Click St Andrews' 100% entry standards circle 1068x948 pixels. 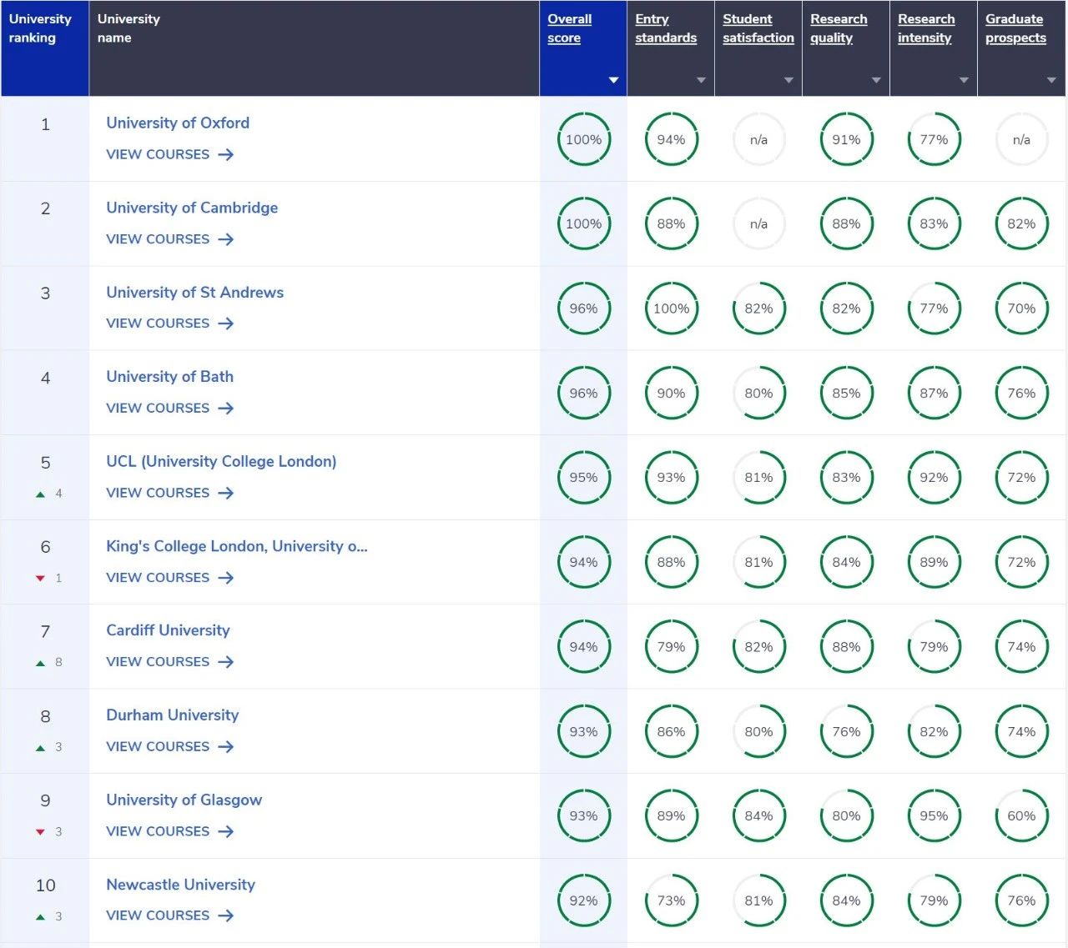point(671,308)
